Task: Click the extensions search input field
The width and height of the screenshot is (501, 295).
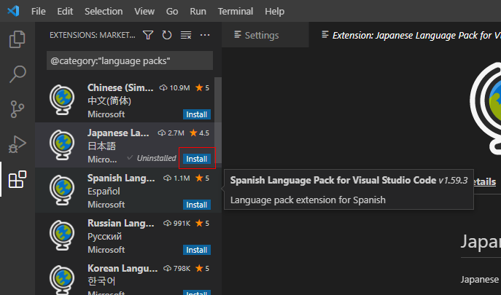Action: (x=130, y=60)
